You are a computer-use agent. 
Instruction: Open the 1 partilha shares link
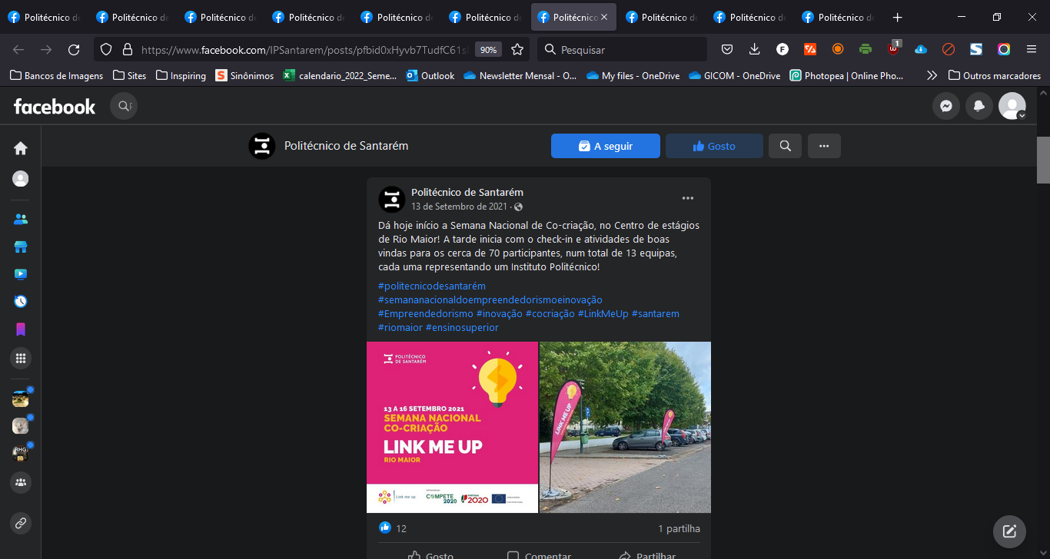click(679, 529)
